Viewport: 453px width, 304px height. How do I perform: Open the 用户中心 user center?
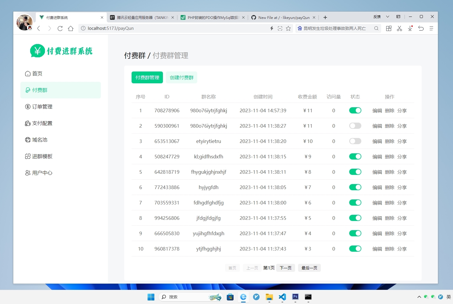42,173
